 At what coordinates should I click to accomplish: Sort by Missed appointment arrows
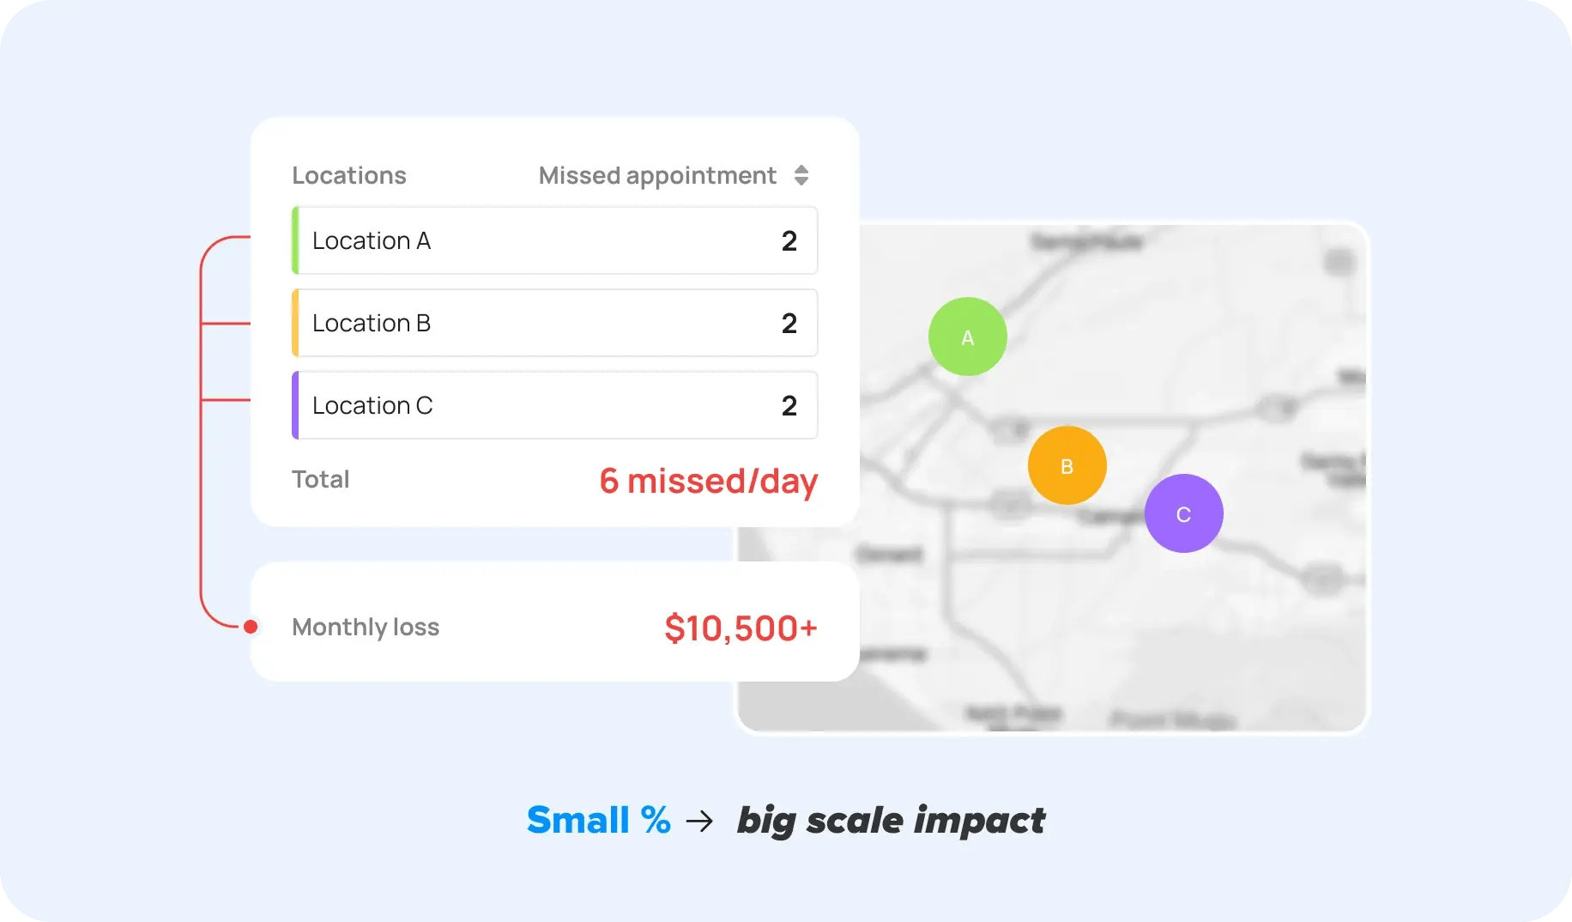click(801, 175)
